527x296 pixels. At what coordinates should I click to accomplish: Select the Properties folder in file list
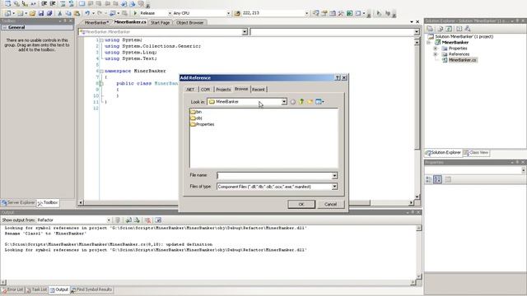203,124
